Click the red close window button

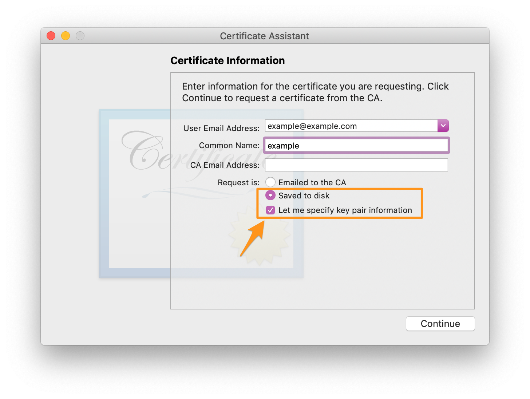click(x=51, y=36)
